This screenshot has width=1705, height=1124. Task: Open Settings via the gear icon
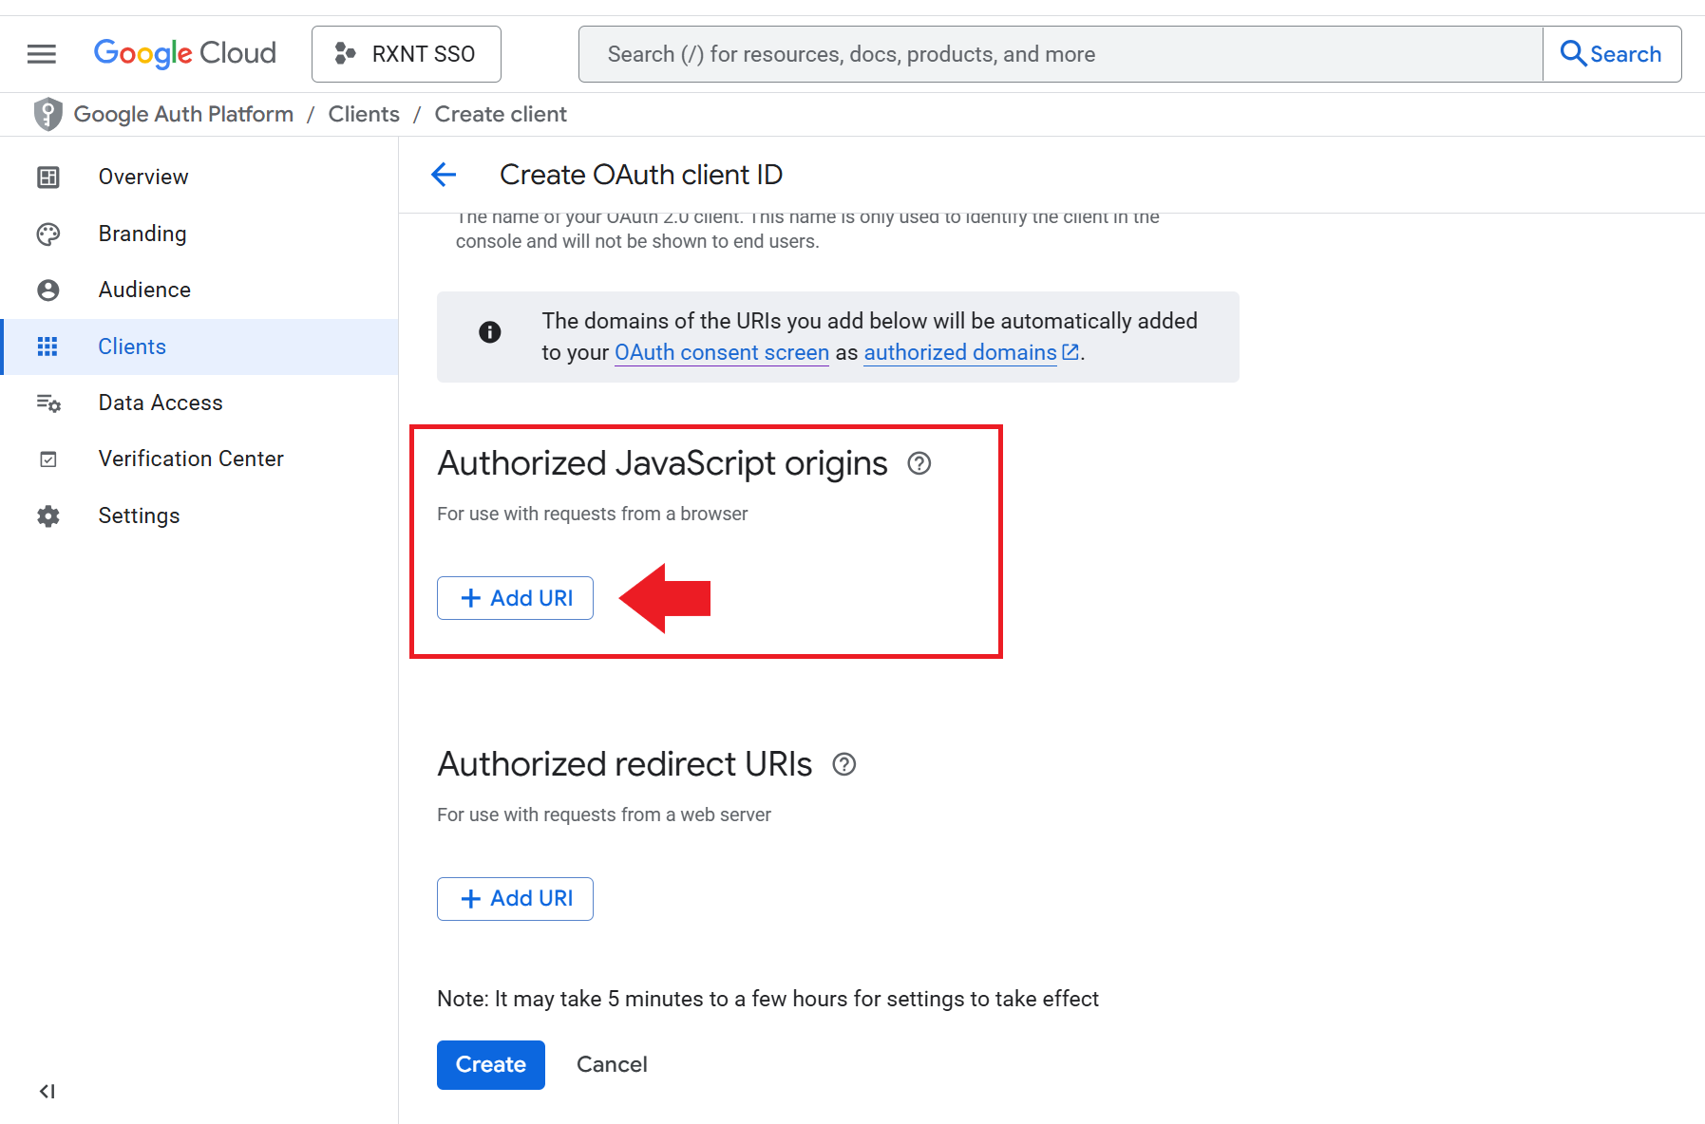click(x=48, y=516)
